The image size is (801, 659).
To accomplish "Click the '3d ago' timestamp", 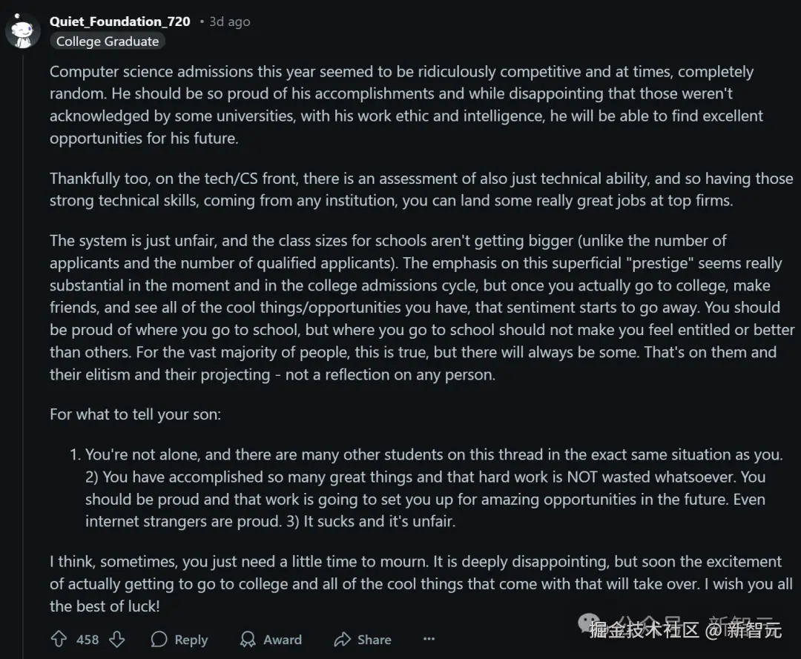I will click(229, 21).
